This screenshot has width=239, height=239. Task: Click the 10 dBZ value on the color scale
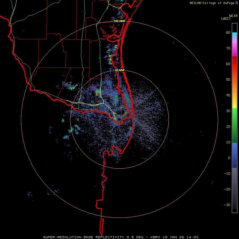228,142
